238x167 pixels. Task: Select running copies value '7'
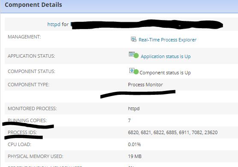pos(129,120)
